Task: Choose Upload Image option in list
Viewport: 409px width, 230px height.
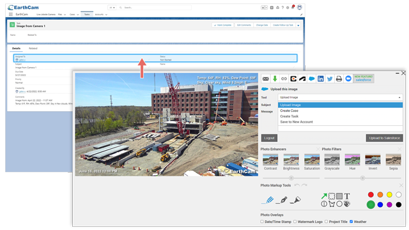Action: (340, 105)
